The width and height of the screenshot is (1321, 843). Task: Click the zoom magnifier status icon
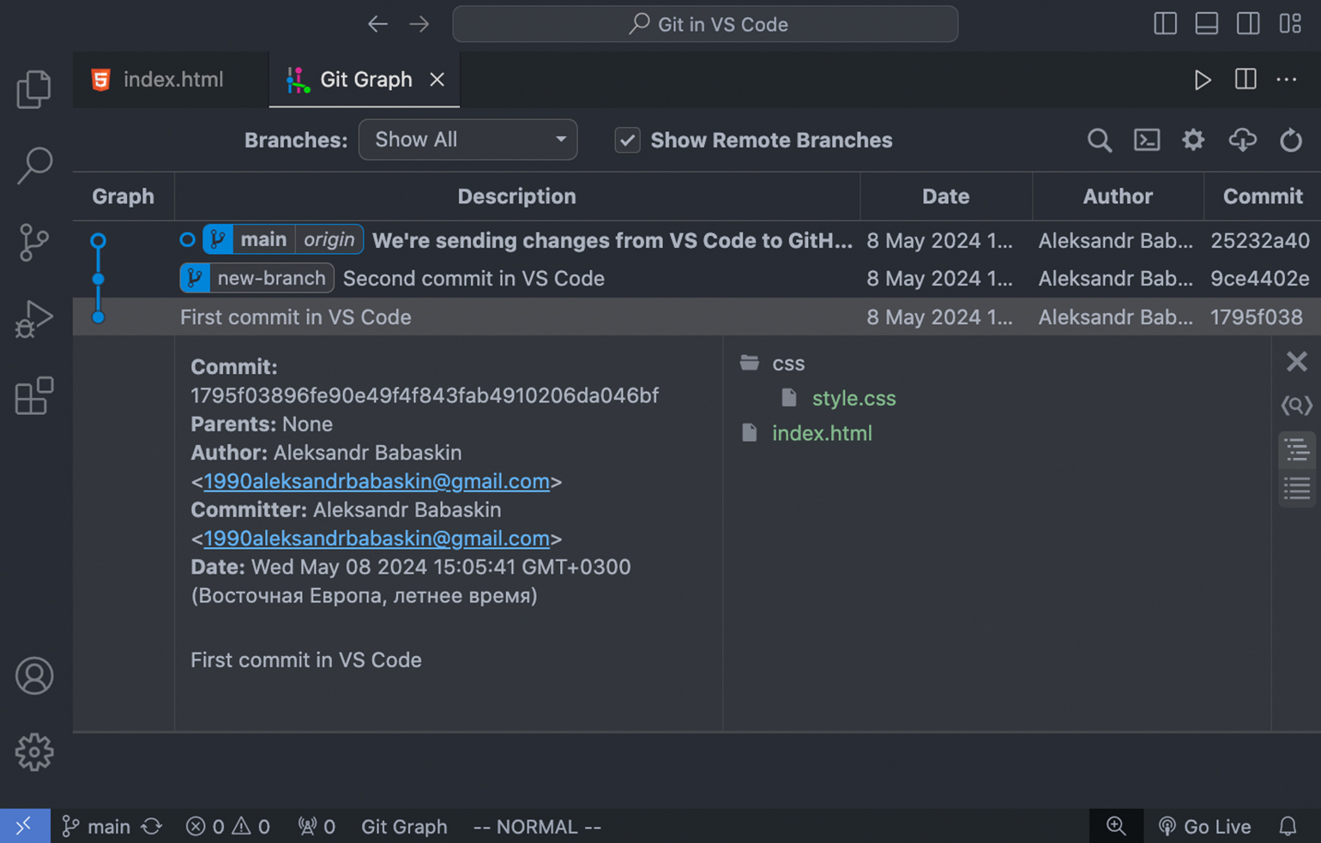pyautogui.click(x=1116, y=826)
